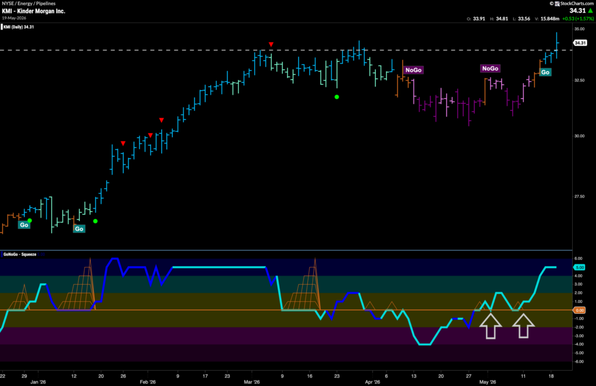Image resolution: width=596 pixels, height=386 pixels.
Task: Click the -6.00 oscillator axis label
Action: (x=578, y=362)
